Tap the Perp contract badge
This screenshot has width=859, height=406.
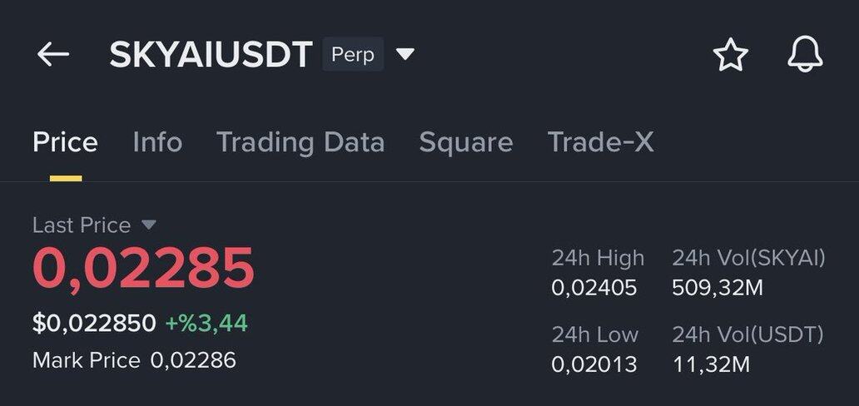pyautogui.click(x=353, y=55)
